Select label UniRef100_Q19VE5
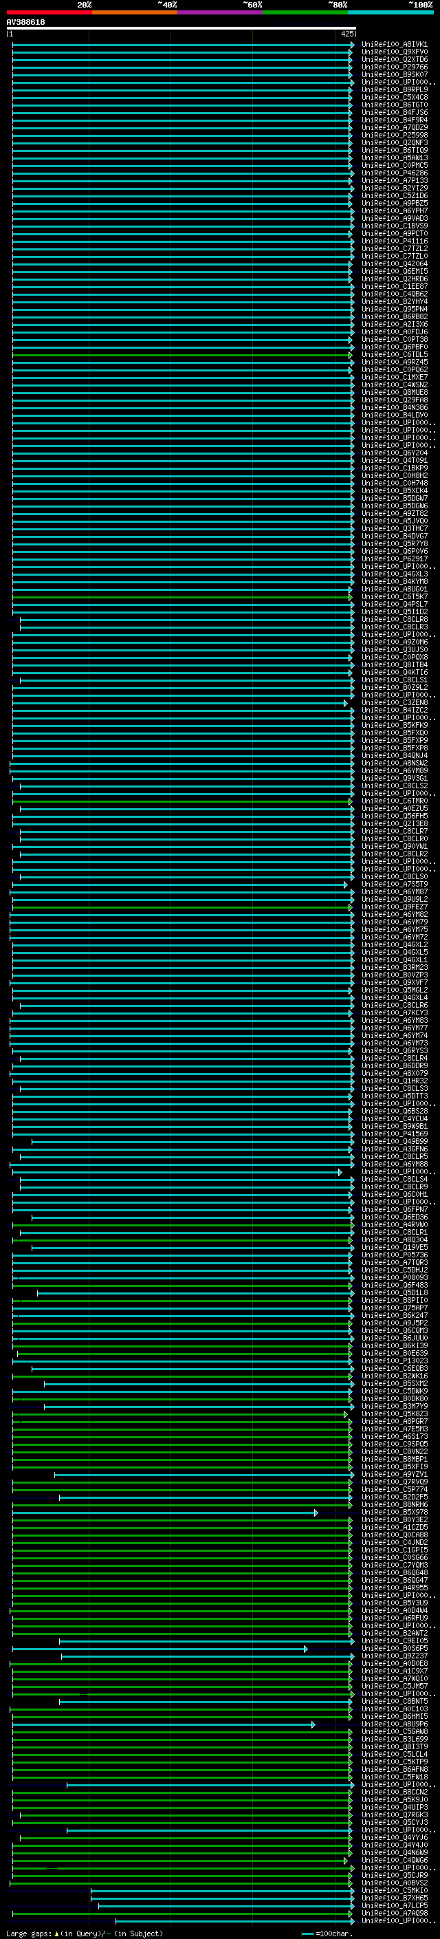 395,1247
